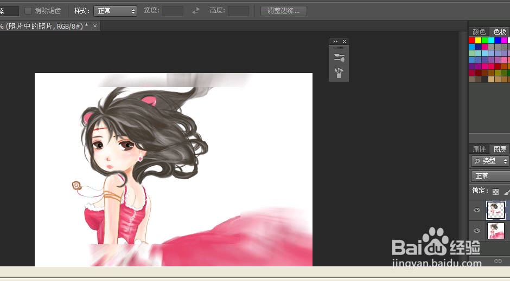Image resolution: width=510 pixels, height=281 pixels.
Task: Open the 样式 style dropdown set to 正常
Action: point(115,11)
